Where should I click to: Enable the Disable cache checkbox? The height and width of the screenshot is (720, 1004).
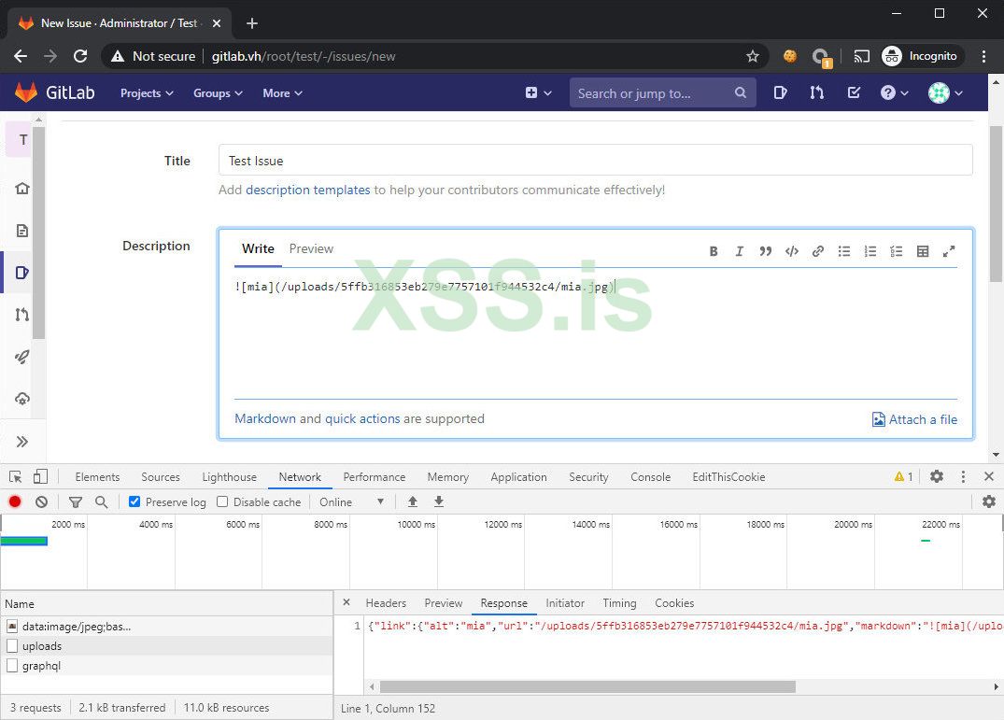pos(222,501)
